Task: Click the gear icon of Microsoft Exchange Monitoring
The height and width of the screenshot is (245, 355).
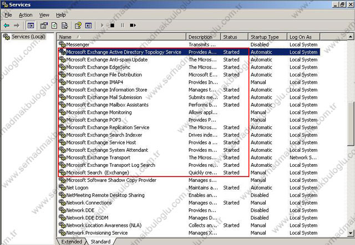Action: (62, 112)
